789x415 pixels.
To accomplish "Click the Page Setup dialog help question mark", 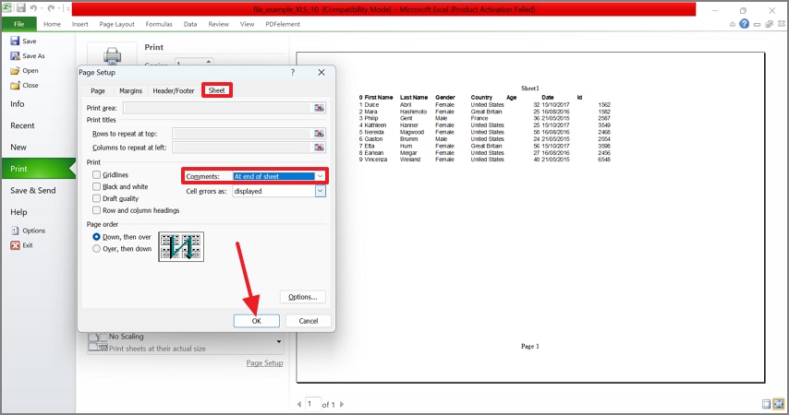I will tap(292, 72).
